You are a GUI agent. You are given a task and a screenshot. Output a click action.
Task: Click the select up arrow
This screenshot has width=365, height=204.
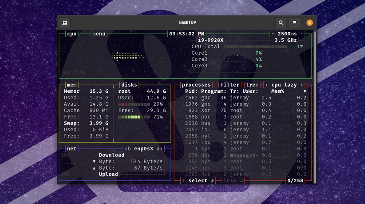click(x=183, y=180)
